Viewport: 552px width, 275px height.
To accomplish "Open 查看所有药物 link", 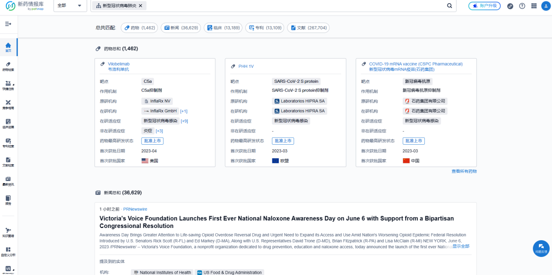I will coord(464,171).
